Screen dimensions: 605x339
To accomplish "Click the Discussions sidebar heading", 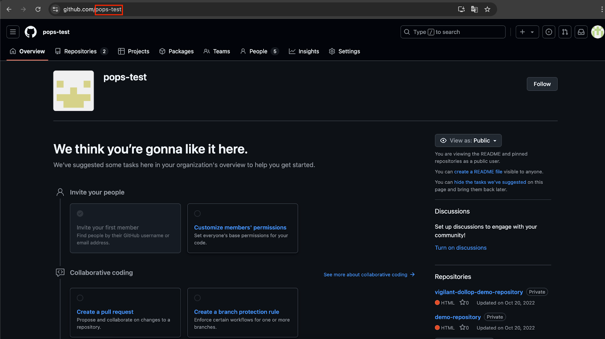I will click(452, 211).
